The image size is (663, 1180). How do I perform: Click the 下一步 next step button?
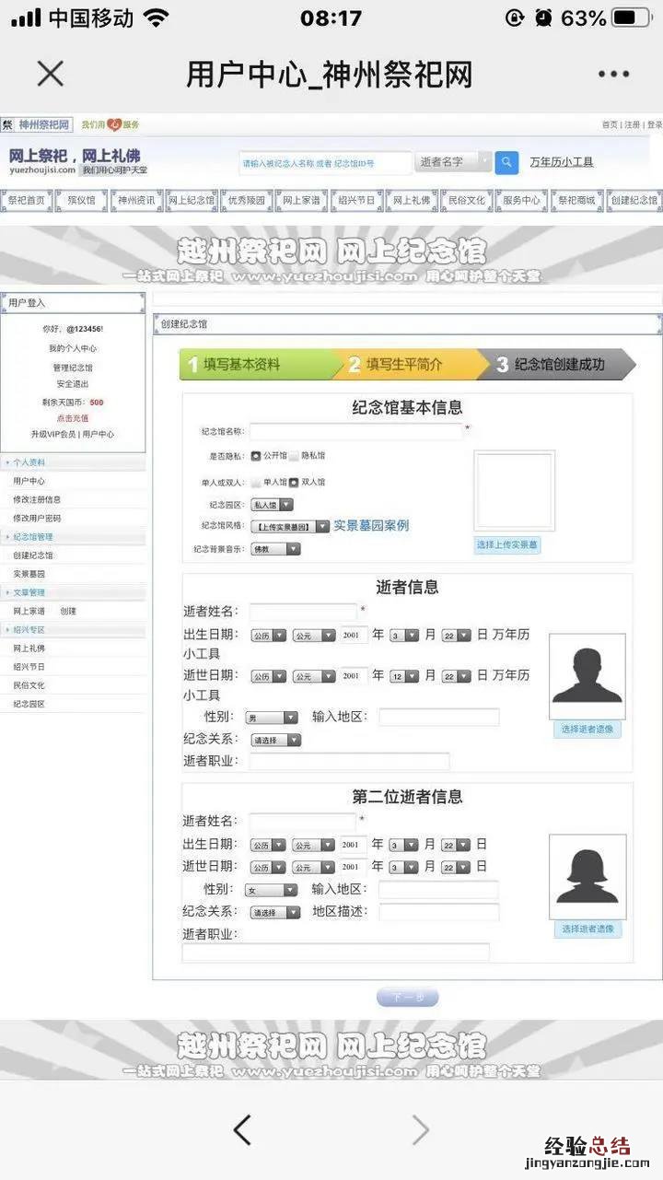pyautogui.click(x=407, y=998)
